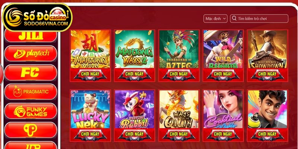Image resolution: width=298 pixels, height=149 pixels.
Task: Open the smiling man game thumbnail
Action: tap(267, 109)
